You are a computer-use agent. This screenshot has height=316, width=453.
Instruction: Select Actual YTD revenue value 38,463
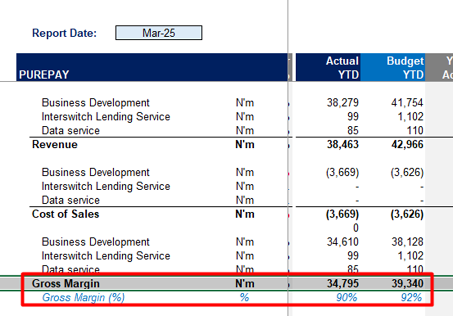click(x=342, y=145)
